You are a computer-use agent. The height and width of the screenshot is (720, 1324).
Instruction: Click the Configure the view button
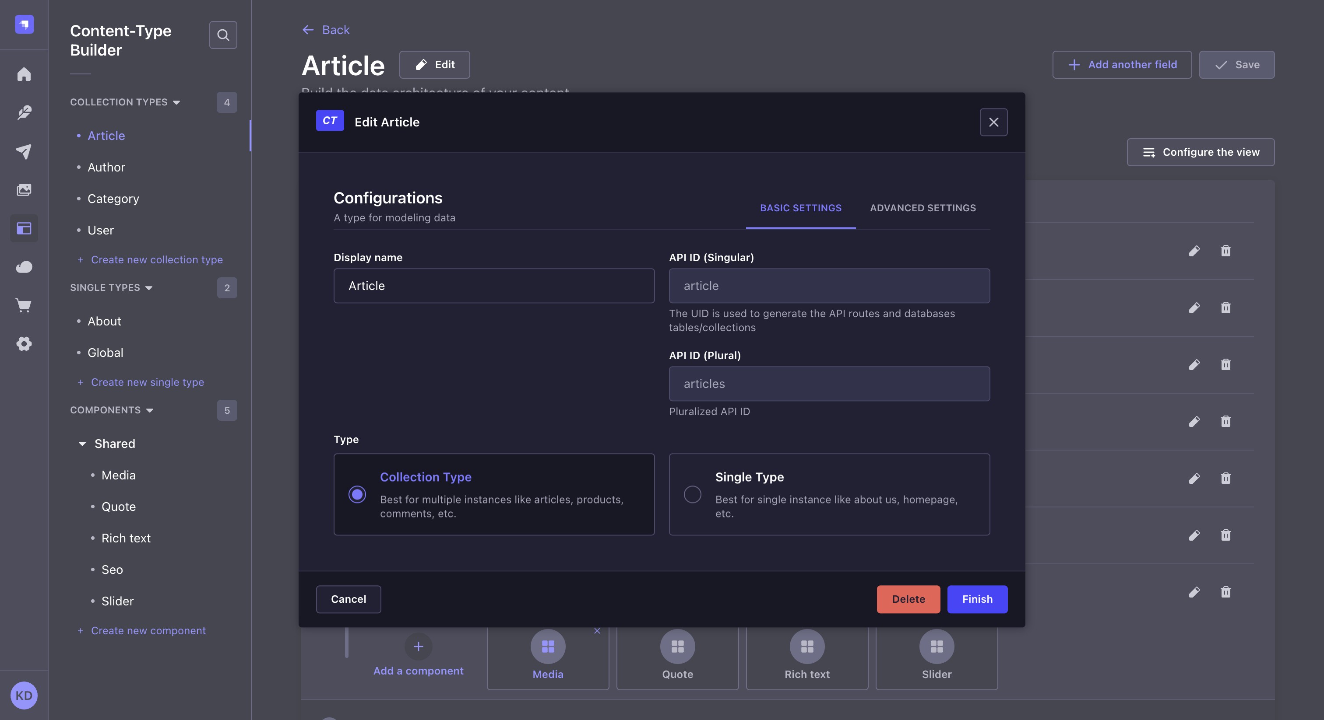pos(1201,152)
